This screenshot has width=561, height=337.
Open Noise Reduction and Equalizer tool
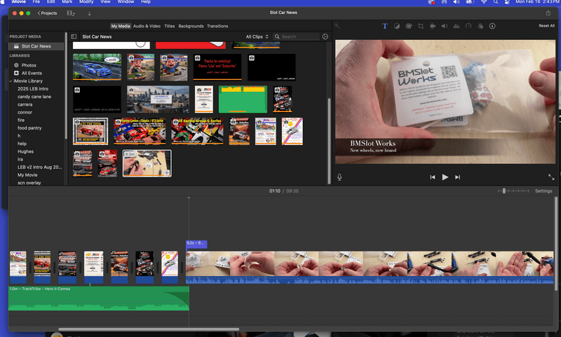457,26
